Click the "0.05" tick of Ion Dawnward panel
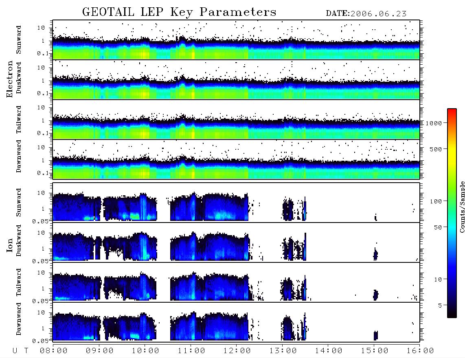This screenshot has width=465, height=358. tap(41, 341)
